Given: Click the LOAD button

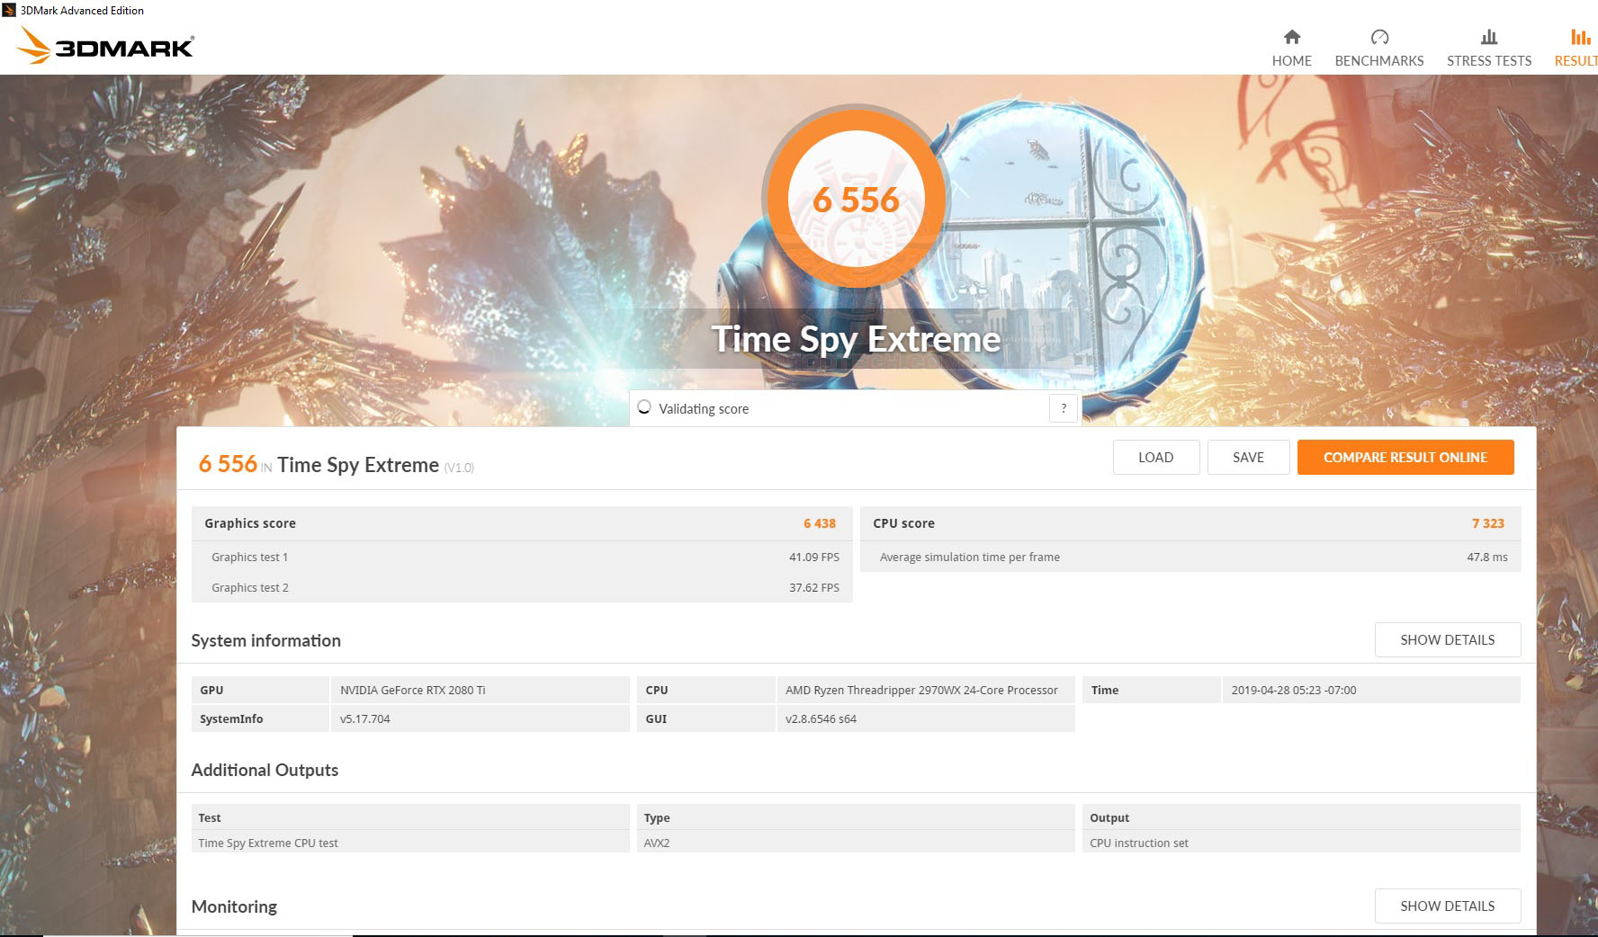Looking at the screenshot, I should [x=1155, y=457].
